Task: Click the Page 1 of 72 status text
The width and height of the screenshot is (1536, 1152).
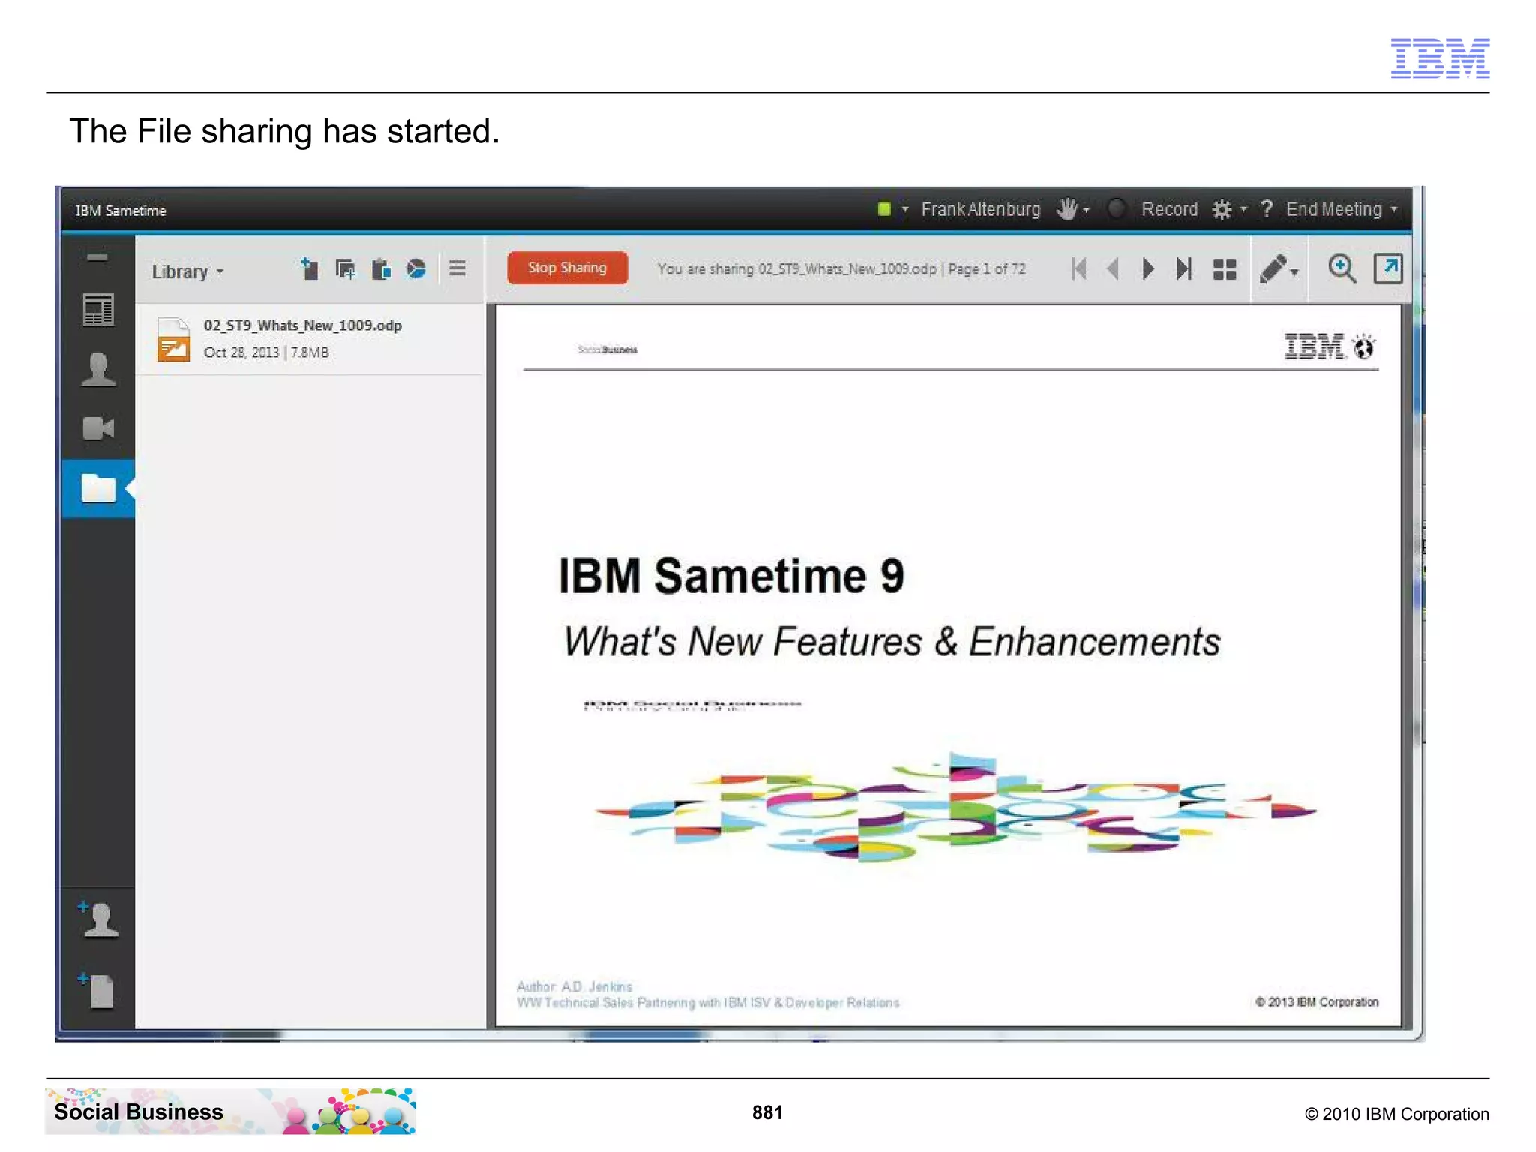Action: [x=987, y=268]
